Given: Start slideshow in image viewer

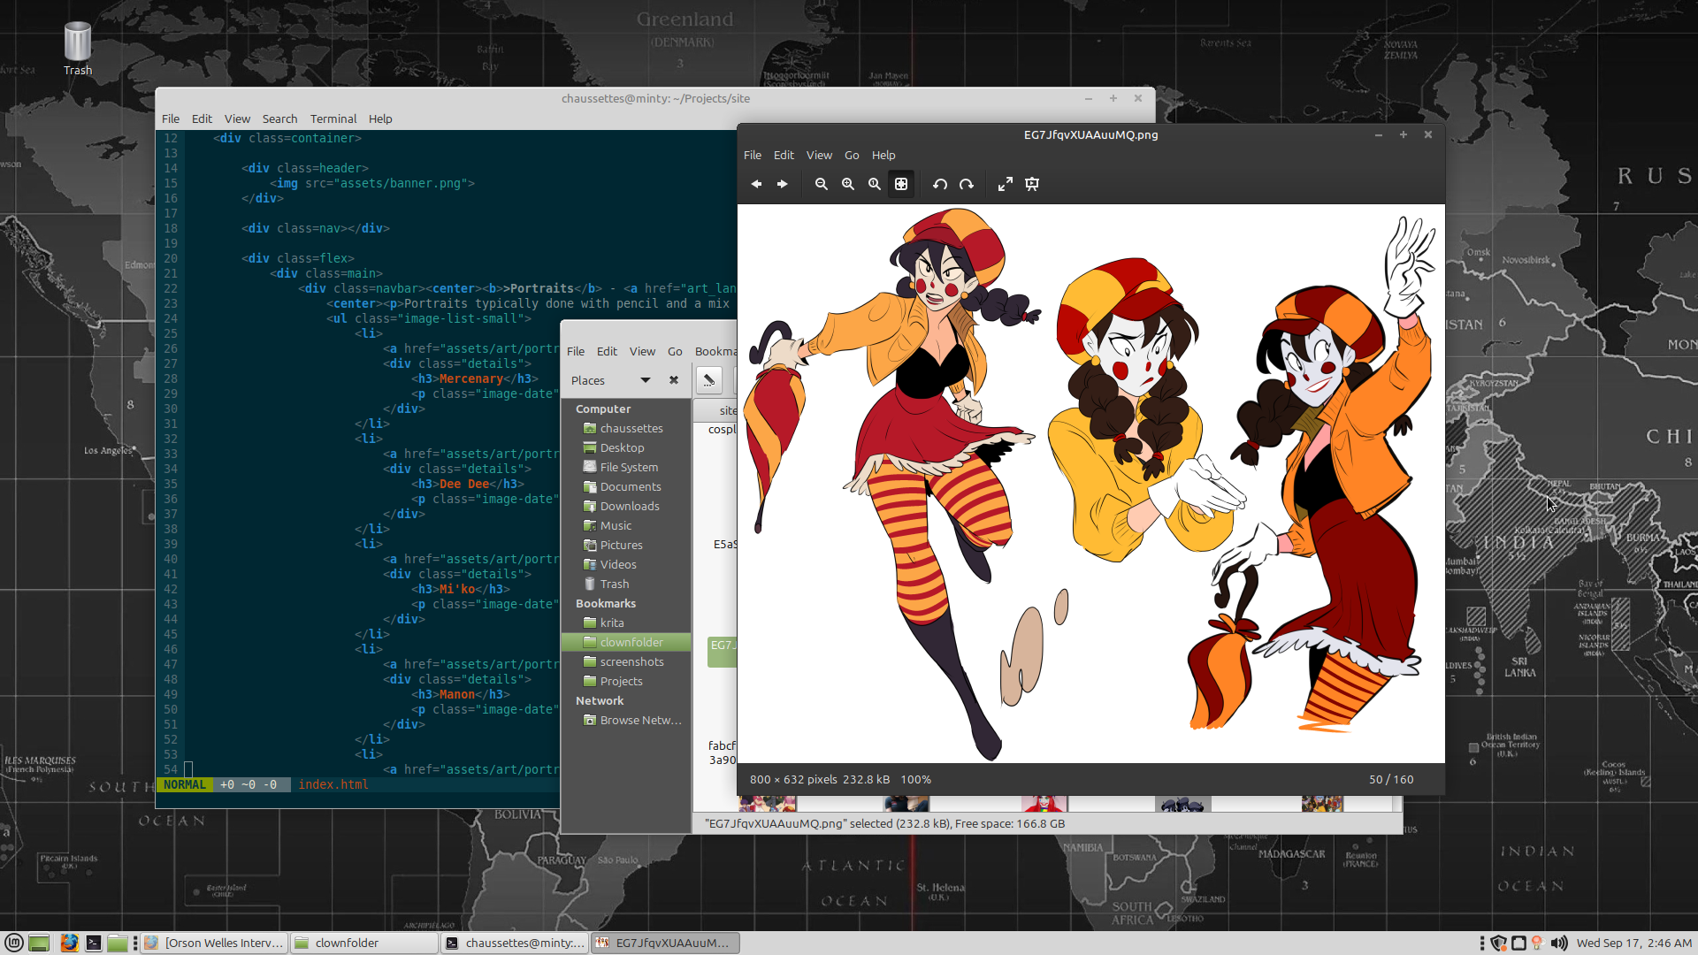Looking at the screenshot, I should (x=1032, y=184).
